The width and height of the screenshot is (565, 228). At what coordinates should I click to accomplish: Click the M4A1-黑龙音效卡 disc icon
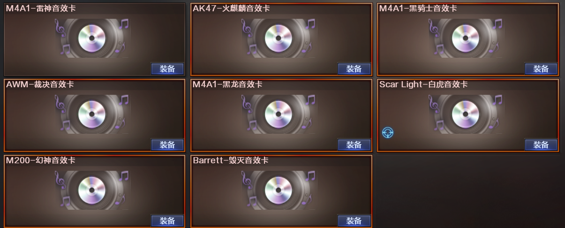click(x=279, y=114)
